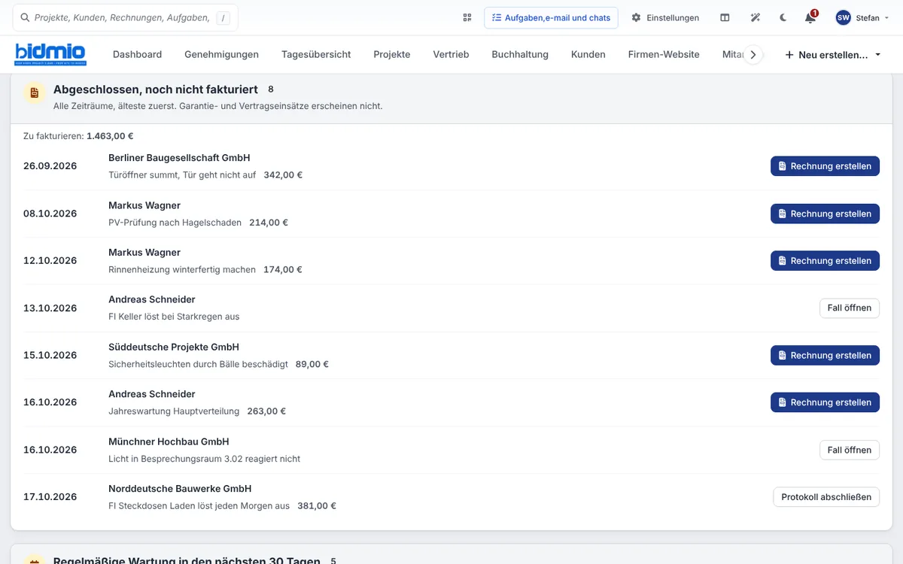Open the Projekte tab

tap(392, 54)
